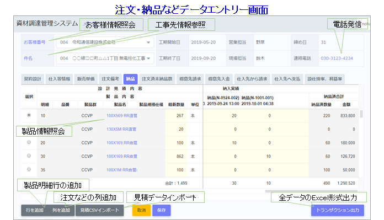Click the yellow 取消 cancel button
Screen dimensions: 384x220
coord(141,210)
